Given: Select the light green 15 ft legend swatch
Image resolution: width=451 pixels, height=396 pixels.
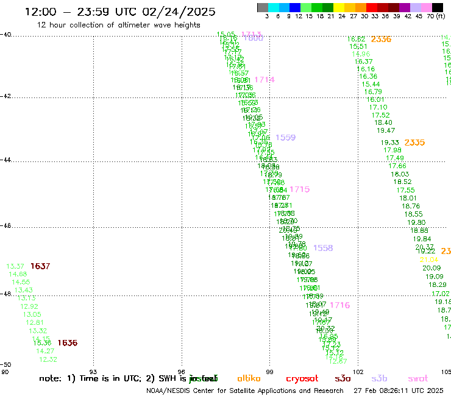Looking at the screenshot, I should (x=306, y=7).
